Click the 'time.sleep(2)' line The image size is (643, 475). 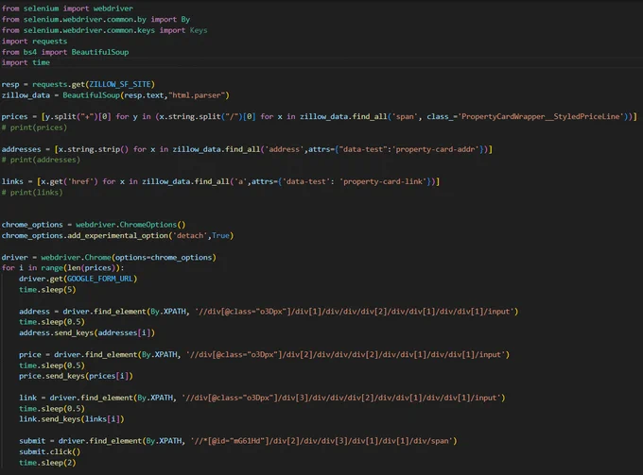47,463
